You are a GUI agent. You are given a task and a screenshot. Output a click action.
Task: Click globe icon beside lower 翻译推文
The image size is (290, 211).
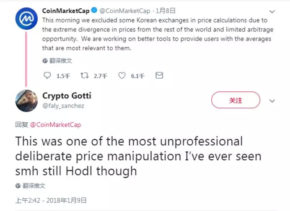click(x=18, y=185)
